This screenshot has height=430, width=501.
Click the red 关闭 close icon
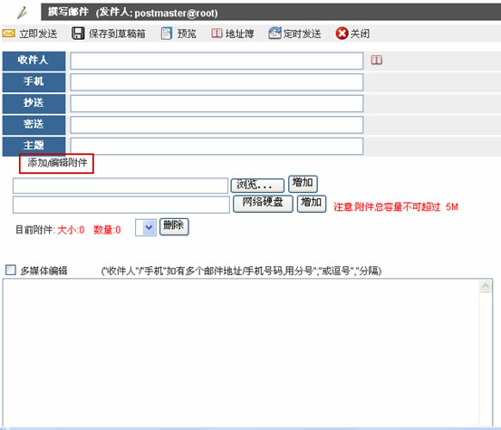tap(342, 33)
